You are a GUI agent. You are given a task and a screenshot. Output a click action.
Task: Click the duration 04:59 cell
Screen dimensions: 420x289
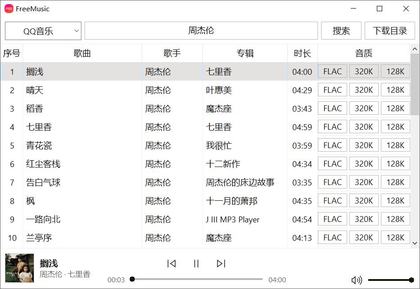click(302, 127)
